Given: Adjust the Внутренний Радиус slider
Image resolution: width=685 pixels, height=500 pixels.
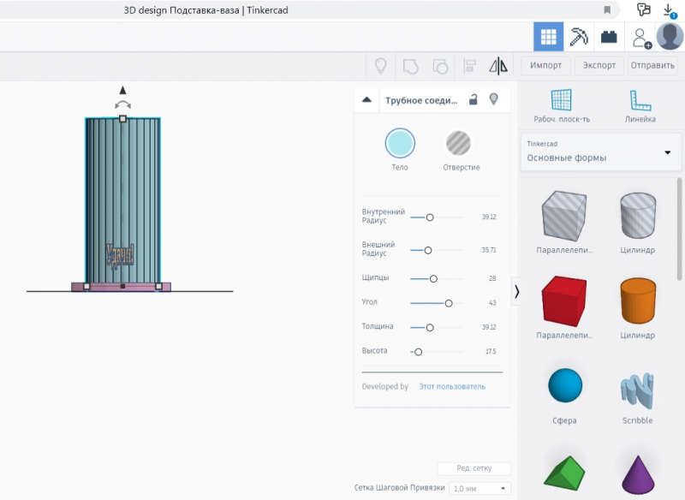Looking at the screenshot, I should coord(430,217).
